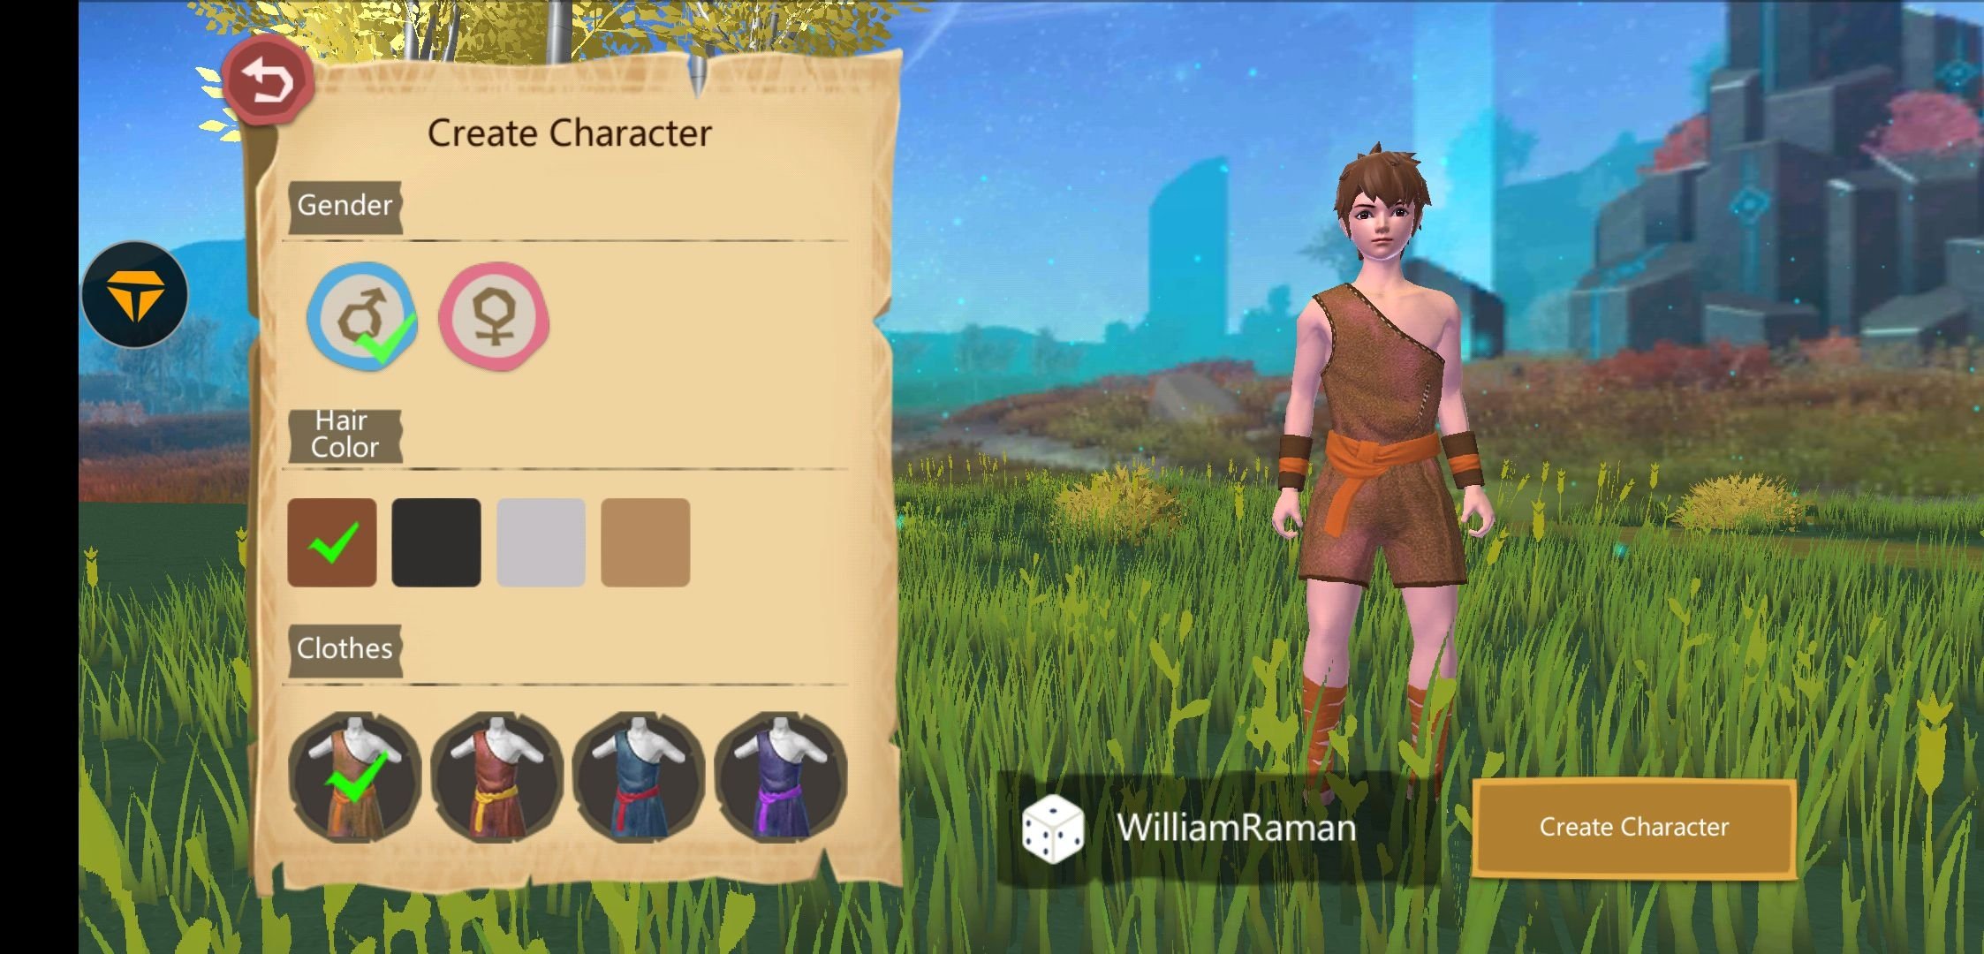The image size is (1984, 954).
Task: Roll the dice for random name
Action: coord(1051,828)
